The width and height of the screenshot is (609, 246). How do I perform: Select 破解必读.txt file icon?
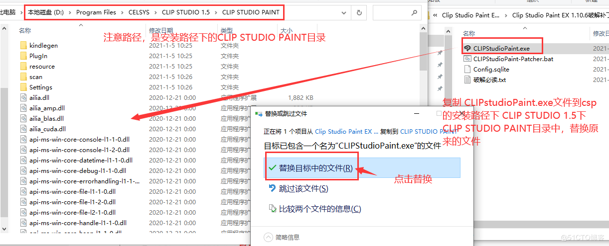click(467, 80)
